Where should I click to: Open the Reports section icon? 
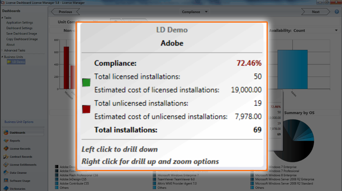click(x=6, y=141)
